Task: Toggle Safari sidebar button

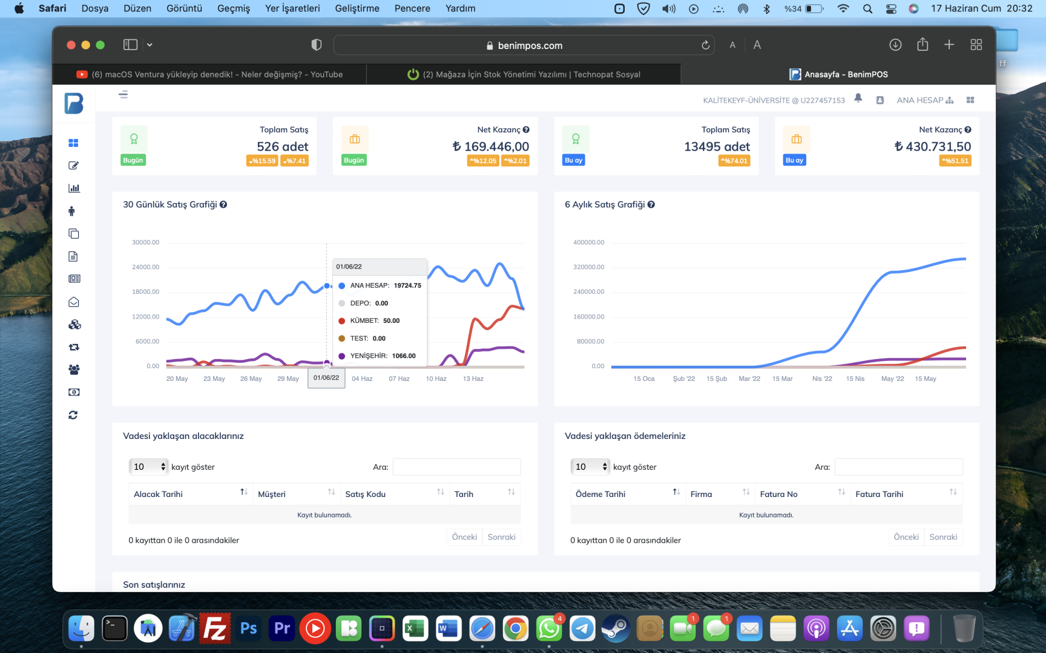Action: pyautogui.click(x=130, y=45)
